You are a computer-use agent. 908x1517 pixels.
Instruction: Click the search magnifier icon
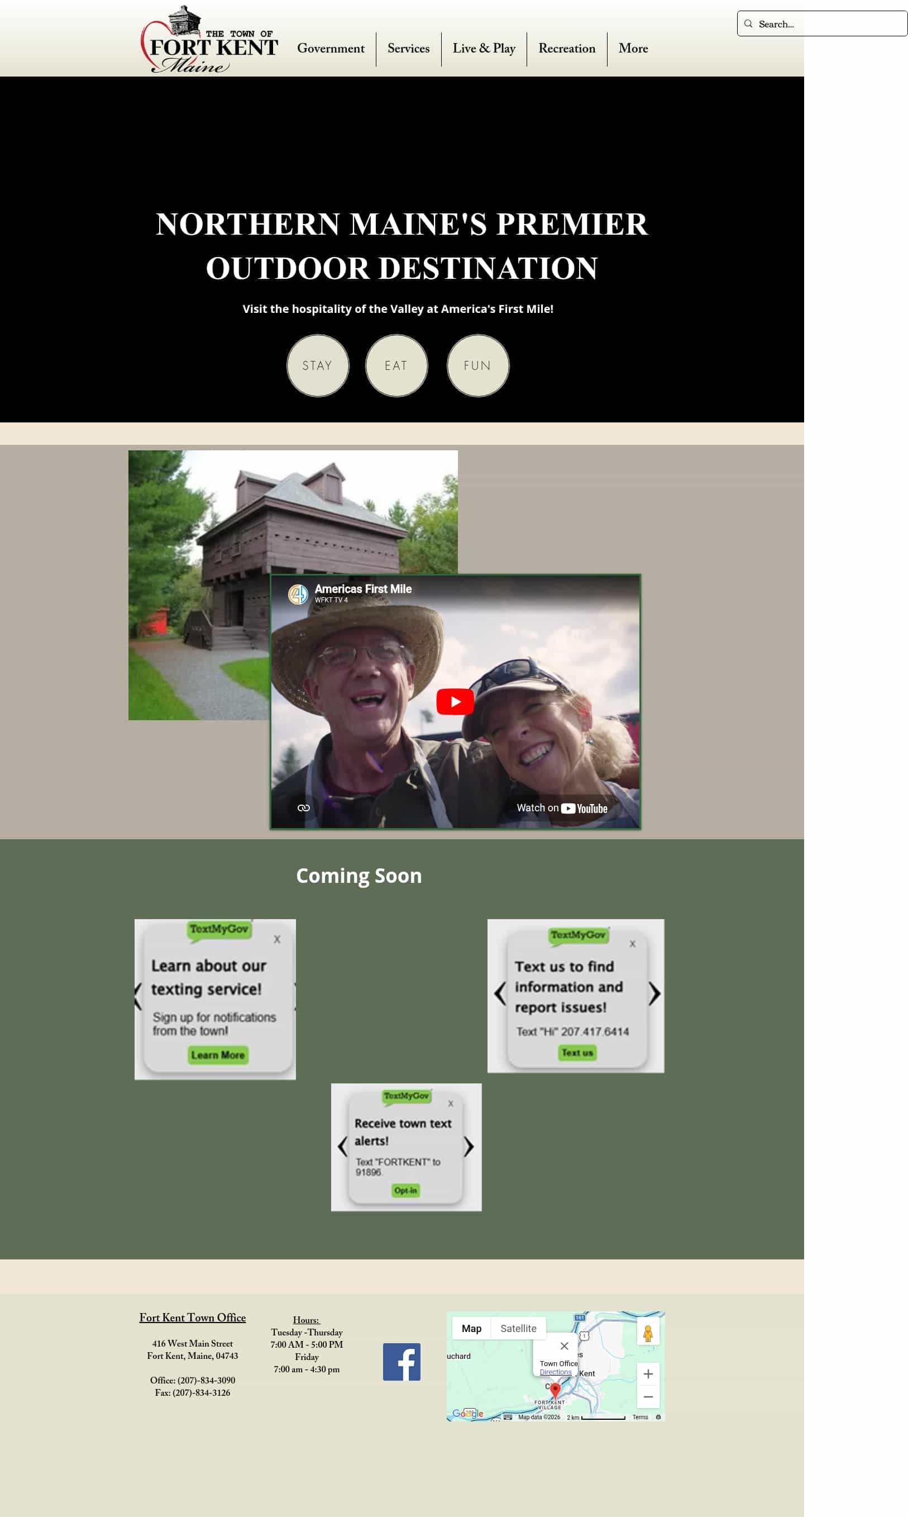click(748, 24)
